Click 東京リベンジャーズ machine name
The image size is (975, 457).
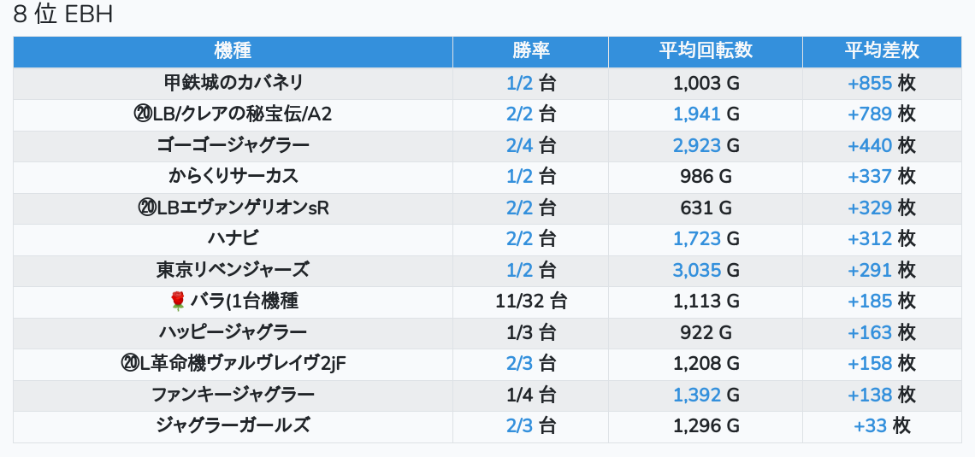pos(233,270)
